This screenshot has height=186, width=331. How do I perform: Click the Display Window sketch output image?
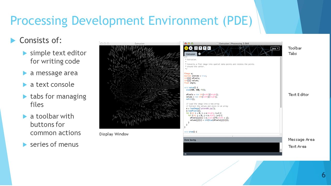tap(140, 87)
